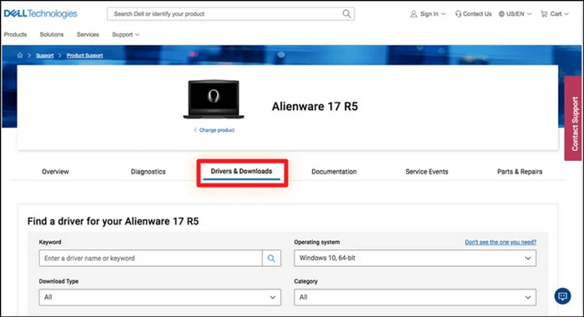
Task: Open the Products menu
Action: click(x=15, y=34)
